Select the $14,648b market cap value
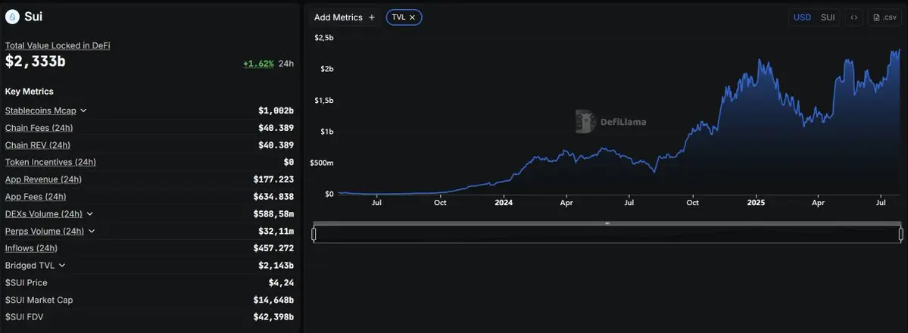 274,300
